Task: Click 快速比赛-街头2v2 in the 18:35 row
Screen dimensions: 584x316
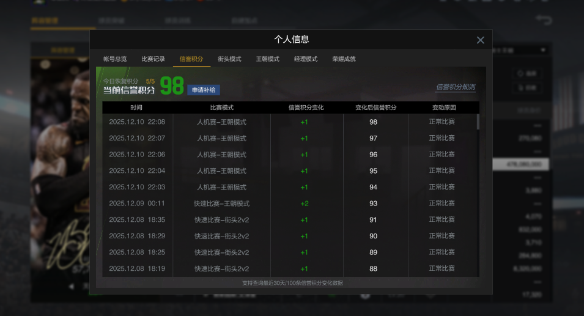Action: 221,220
